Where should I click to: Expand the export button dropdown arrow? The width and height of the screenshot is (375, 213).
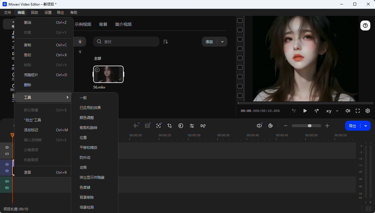click(366, 126)
